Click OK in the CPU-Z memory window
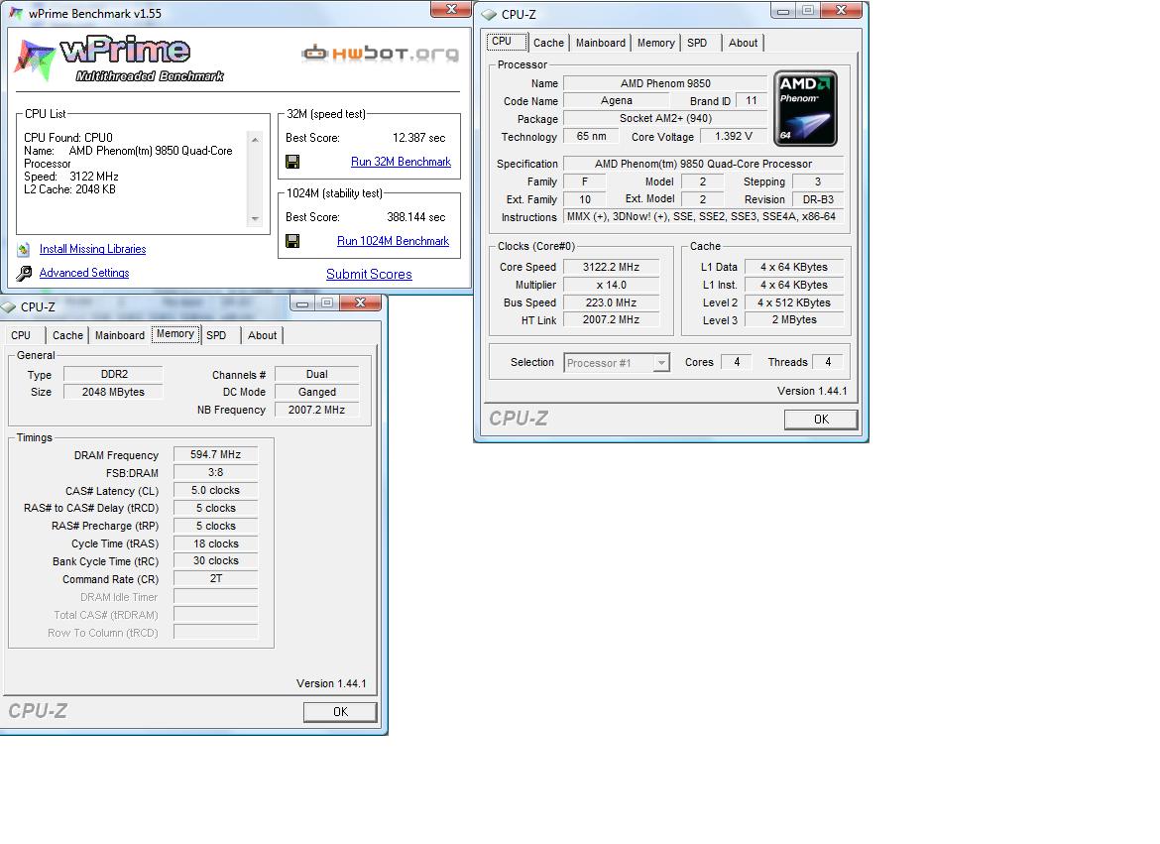Viewport: 1160px width, 844px height. tap(340, 711)
